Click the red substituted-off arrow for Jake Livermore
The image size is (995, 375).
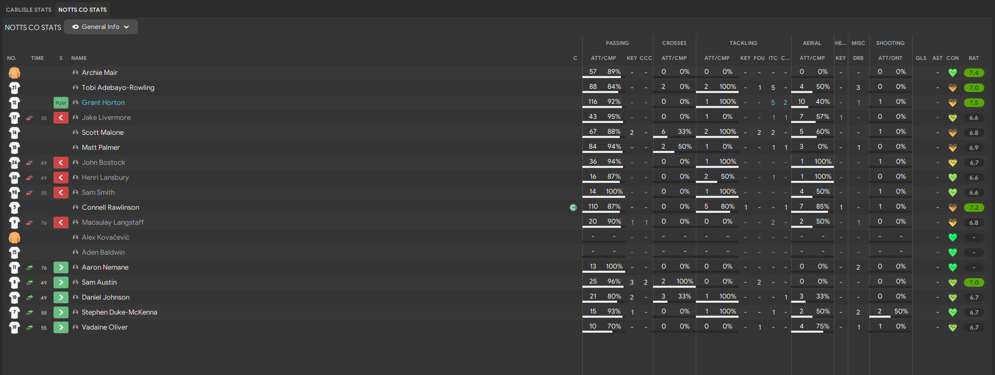pos(61,118)
